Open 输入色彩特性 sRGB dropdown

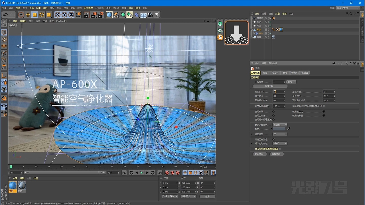coord(280,143)
